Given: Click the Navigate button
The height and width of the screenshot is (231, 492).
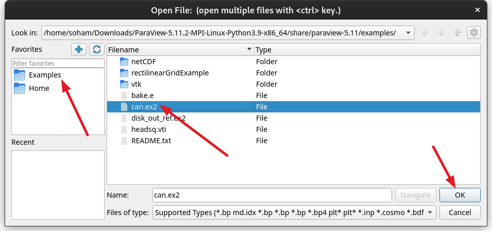Looking at the screenshot, I should (x=415, y=195).
